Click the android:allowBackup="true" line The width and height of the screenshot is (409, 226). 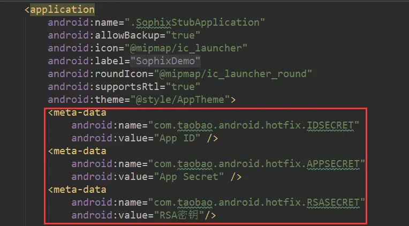124,35
